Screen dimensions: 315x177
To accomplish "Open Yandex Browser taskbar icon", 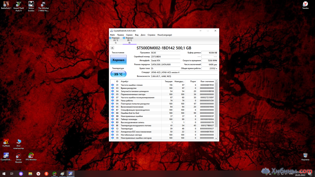I will pos(38,174).
